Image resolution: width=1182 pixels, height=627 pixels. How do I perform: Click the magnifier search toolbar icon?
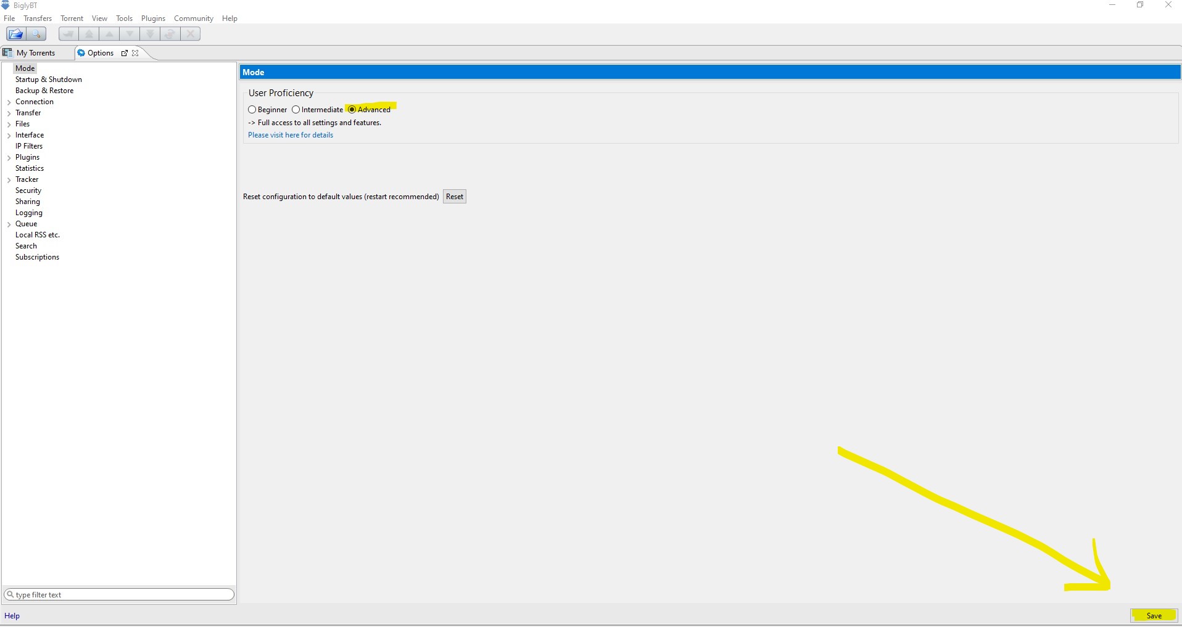[36, 34]
